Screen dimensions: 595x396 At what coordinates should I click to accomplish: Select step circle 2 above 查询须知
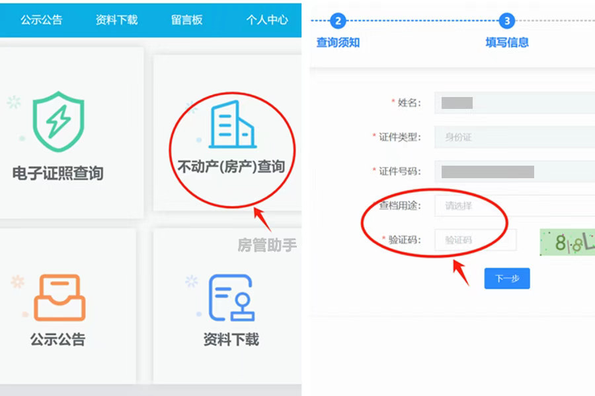tap(338, 20)
